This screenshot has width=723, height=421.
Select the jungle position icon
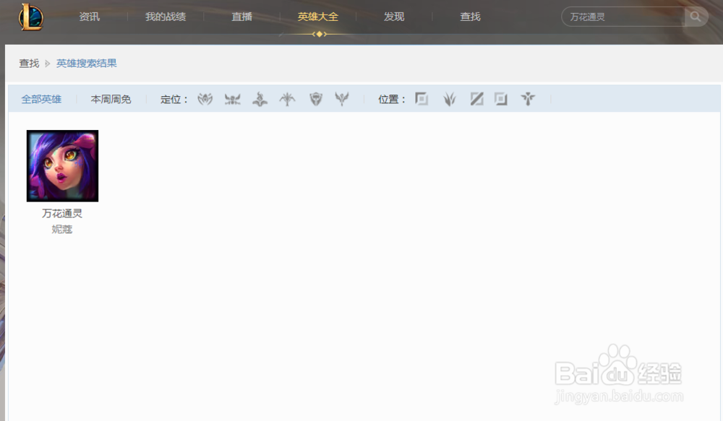(449, 99)
